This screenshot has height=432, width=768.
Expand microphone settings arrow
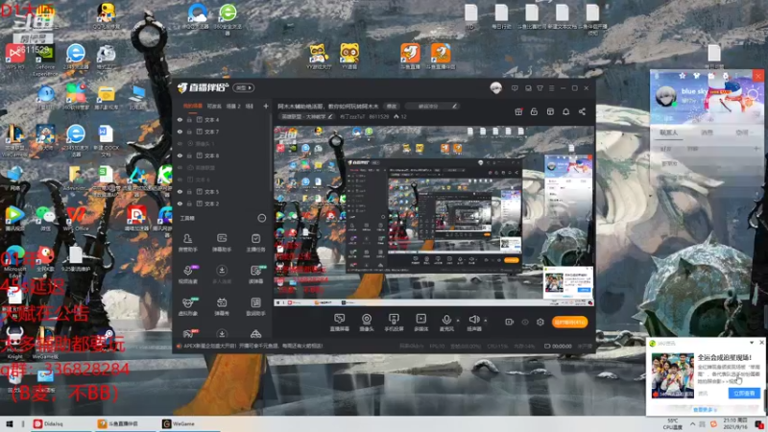(x=458, y=321)
